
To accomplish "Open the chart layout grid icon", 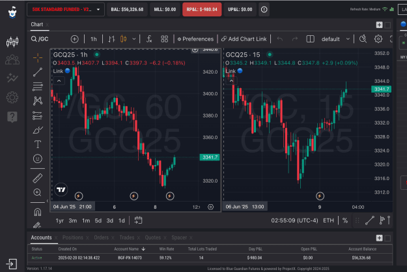I will 164,39.
